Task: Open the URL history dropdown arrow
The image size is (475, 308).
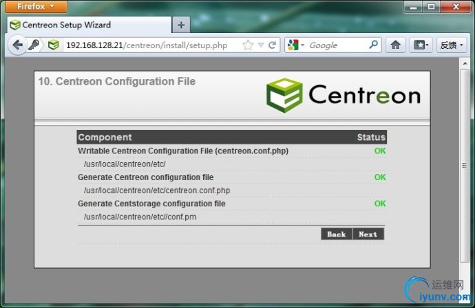Action: [260, 45]
